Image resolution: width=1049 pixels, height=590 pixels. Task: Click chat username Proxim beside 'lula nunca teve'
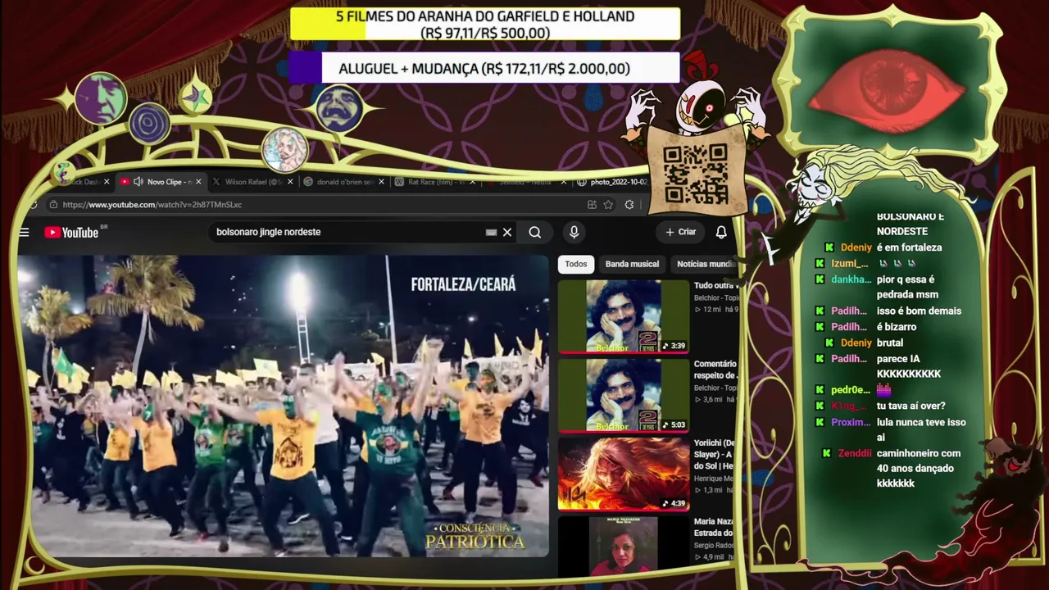pos(851,423)
